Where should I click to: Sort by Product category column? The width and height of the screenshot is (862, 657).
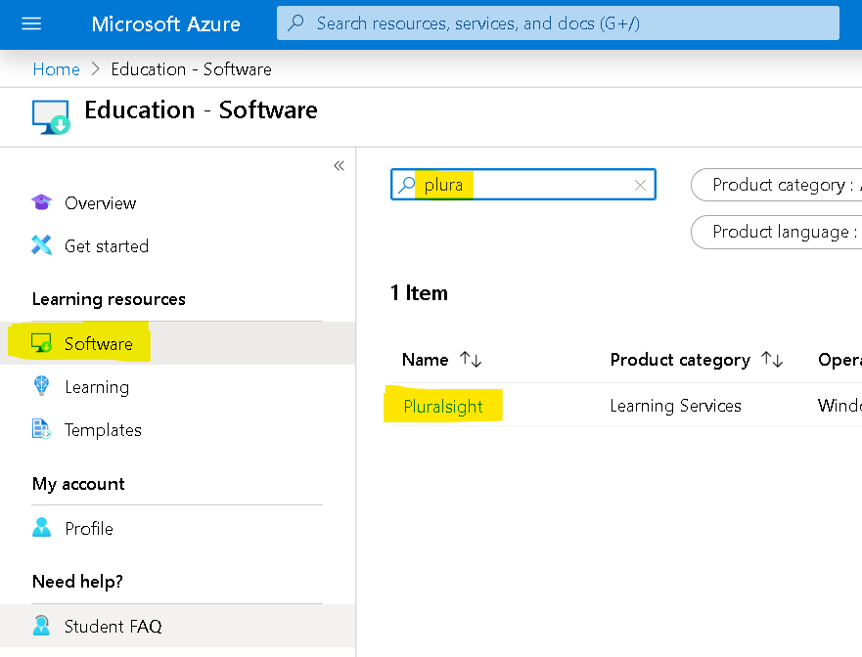[772, 360]
